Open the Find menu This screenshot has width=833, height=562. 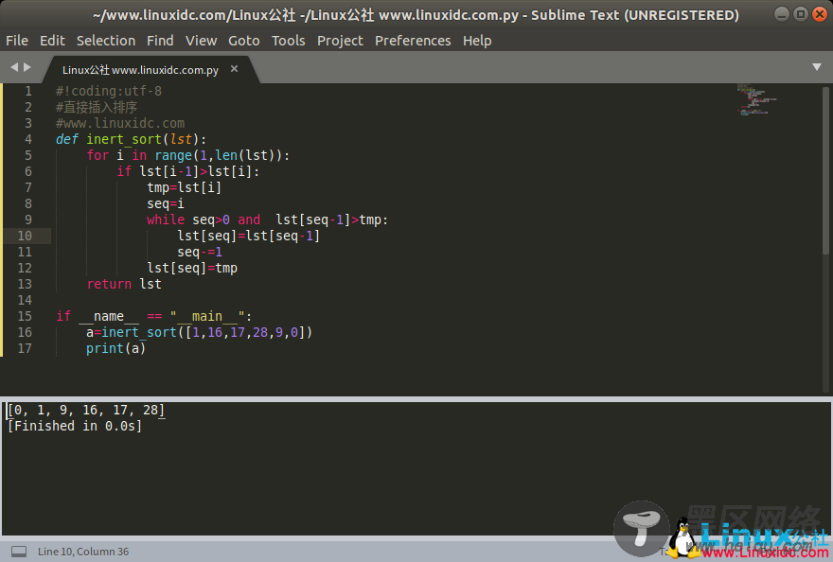(160, 41)
